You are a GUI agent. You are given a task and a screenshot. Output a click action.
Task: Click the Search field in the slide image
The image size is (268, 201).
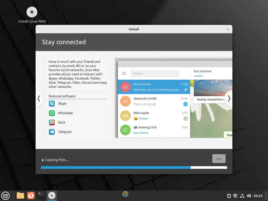tap(155, 74)
